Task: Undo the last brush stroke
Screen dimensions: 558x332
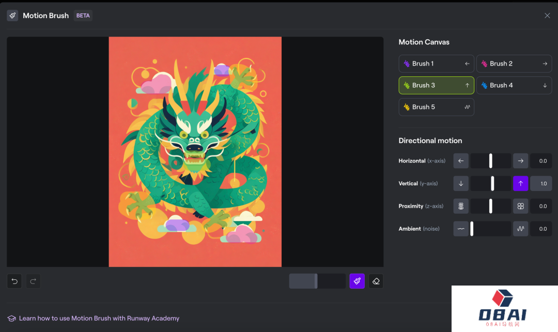Action: [14, 281]
